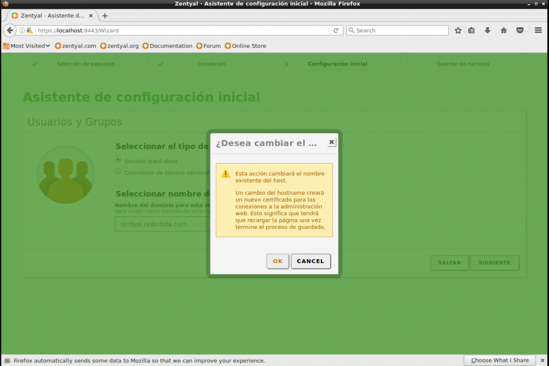This screenshot has height=366, width=549.
Task: Reload the page with the refresh icon
Action: [x=336, y=31]
